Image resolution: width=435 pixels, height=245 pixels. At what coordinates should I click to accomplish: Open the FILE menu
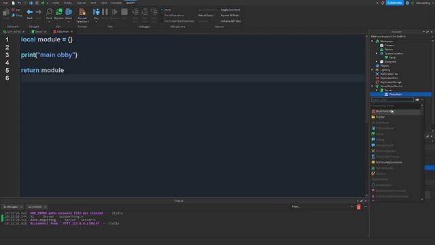click(5, 3)
